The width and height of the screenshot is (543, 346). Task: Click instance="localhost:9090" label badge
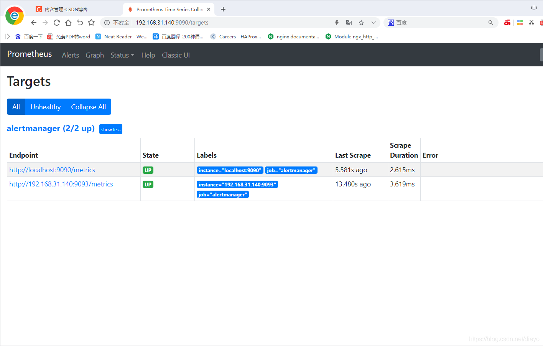[230, 170]
